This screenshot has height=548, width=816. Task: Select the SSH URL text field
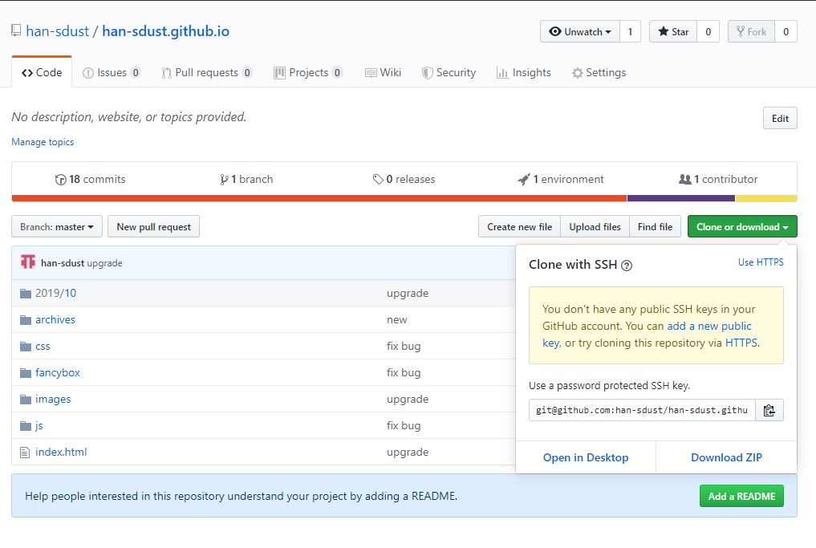click(x=641, y=410)
